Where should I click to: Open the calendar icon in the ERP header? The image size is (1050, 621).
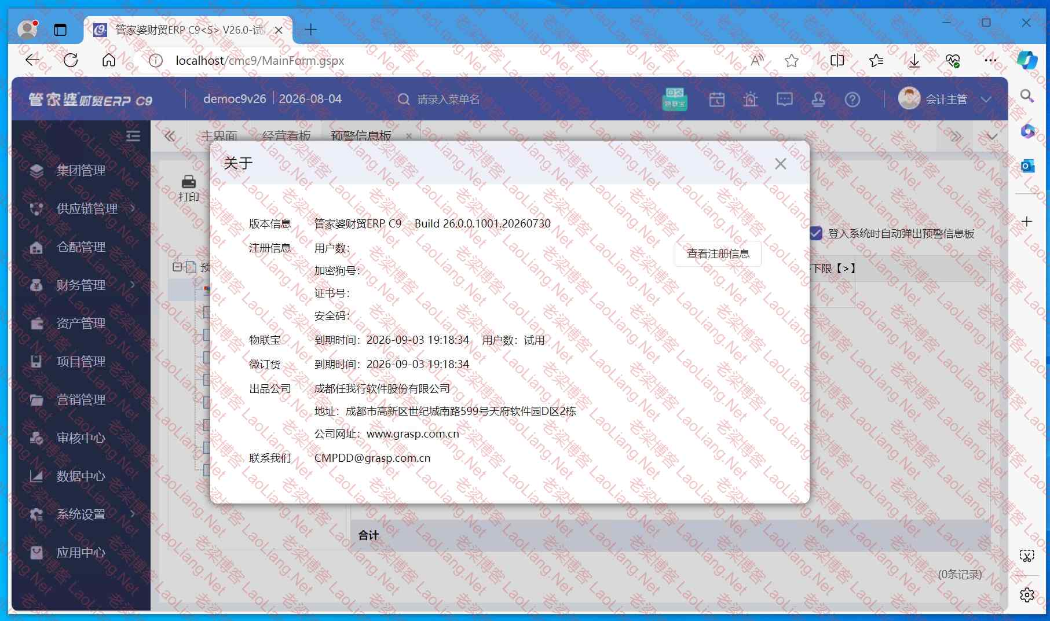tap(717, 100)
